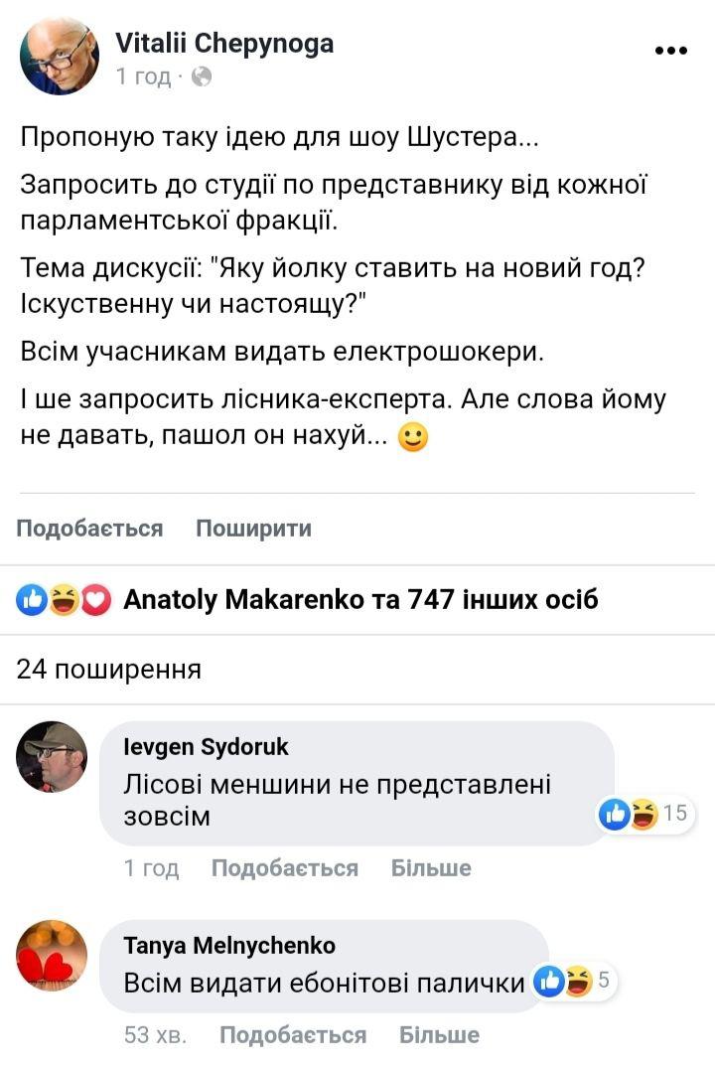Image resolution: width=715 pixels, height=1072 pixels.
Task: Like the post with Подобається
Action: (x=89, y=529)
